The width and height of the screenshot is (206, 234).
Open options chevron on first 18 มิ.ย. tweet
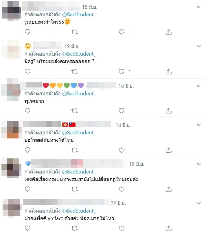[x=199, y=7]
